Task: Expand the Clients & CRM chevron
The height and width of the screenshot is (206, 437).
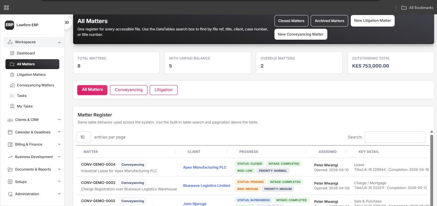Action: [59, 120]
